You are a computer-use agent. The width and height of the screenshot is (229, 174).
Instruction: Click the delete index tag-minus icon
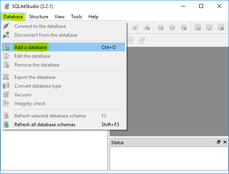coord(147,27)
